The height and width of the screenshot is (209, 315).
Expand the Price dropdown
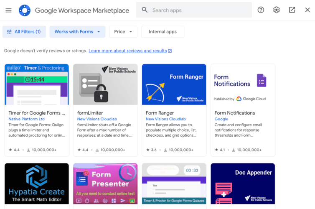click(x=123, y=32)
